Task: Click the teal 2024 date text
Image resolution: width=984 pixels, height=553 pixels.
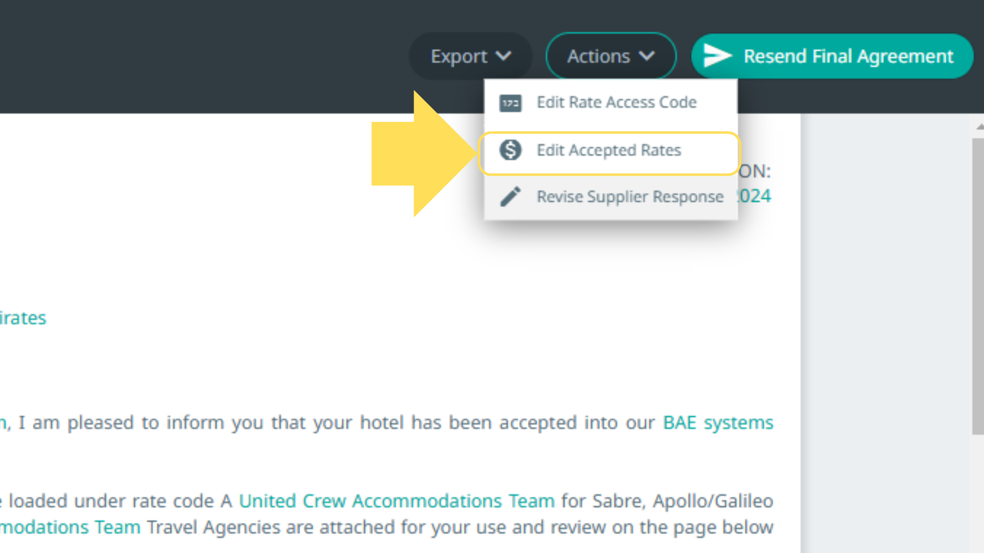Action: pyautogui.click(x=754, y=196)
